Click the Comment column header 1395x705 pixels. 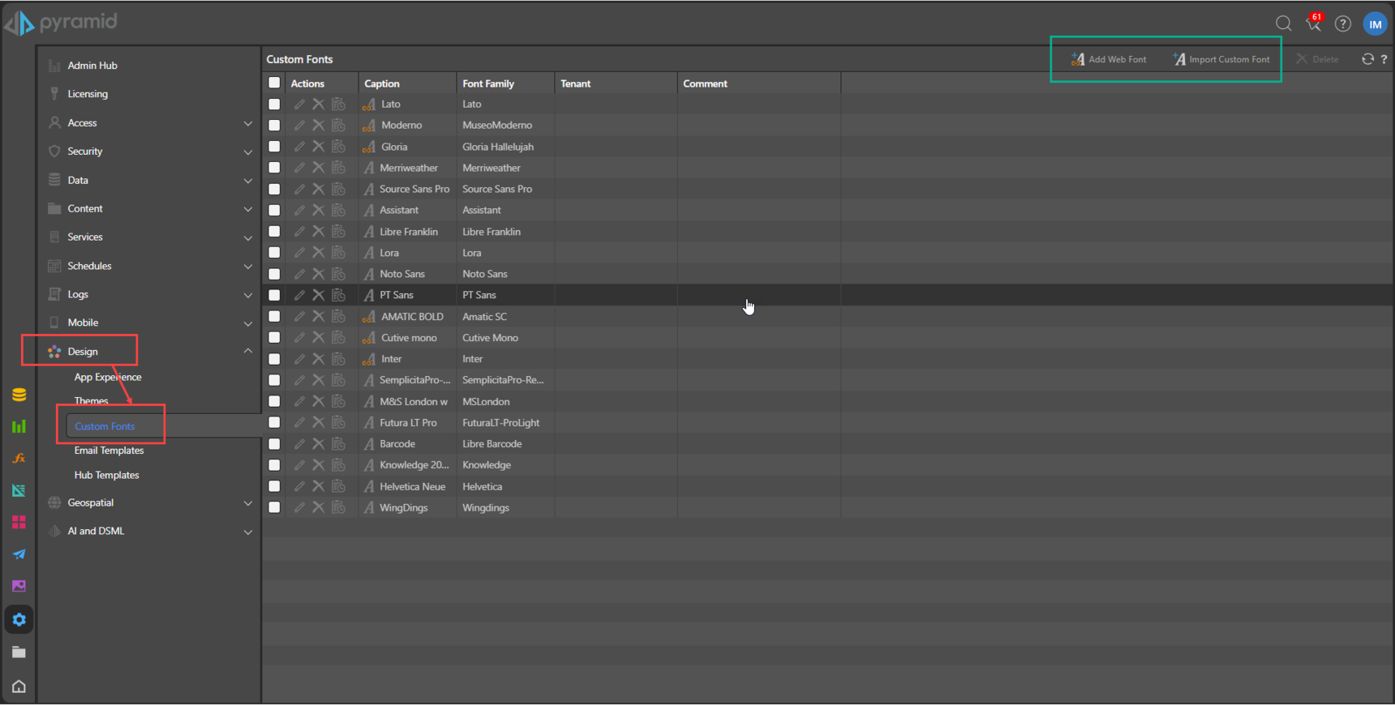tap(758, 83)
